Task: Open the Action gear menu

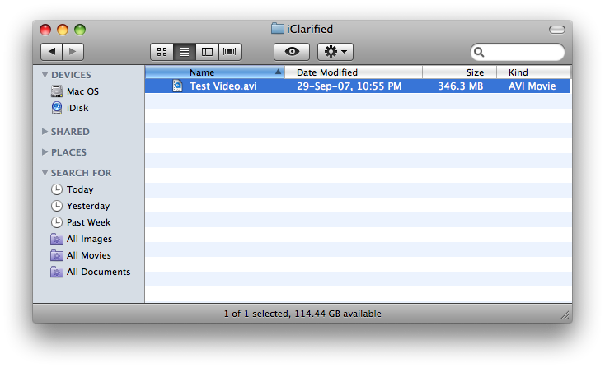Action: 335,52
